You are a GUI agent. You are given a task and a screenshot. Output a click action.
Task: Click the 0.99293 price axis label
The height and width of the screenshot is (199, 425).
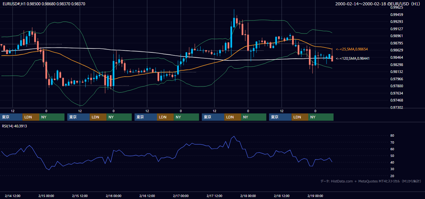tap(396, 22)
